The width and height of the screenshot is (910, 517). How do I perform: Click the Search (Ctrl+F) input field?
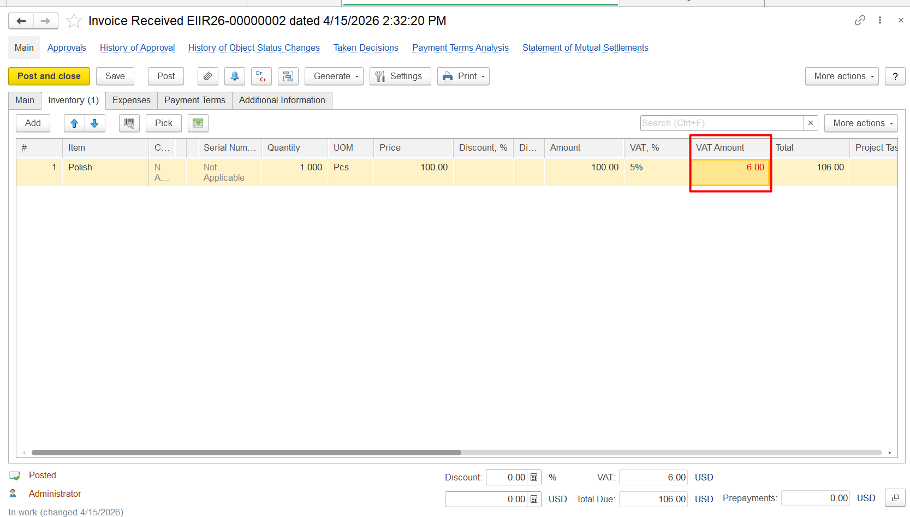click(x=721, y=123)
